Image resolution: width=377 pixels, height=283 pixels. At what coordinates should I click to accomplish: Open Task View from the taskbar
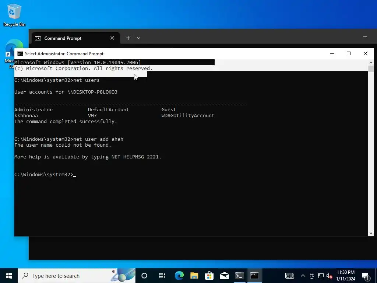point(162,276)
